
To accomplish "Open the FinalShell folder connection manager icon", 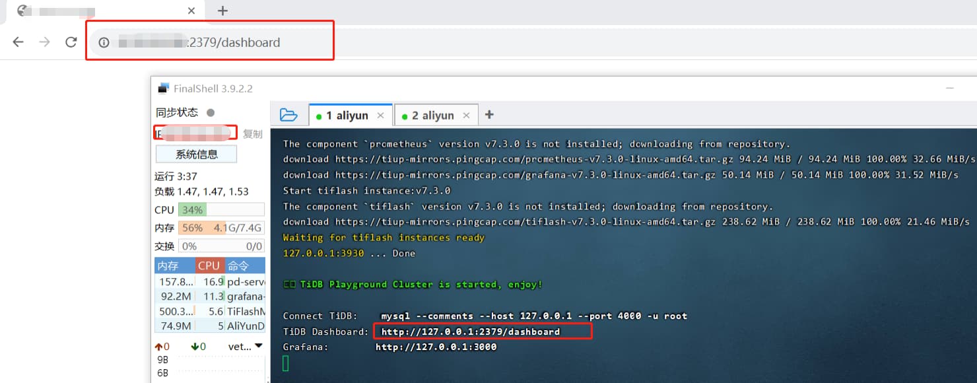I will coord(288,115).
